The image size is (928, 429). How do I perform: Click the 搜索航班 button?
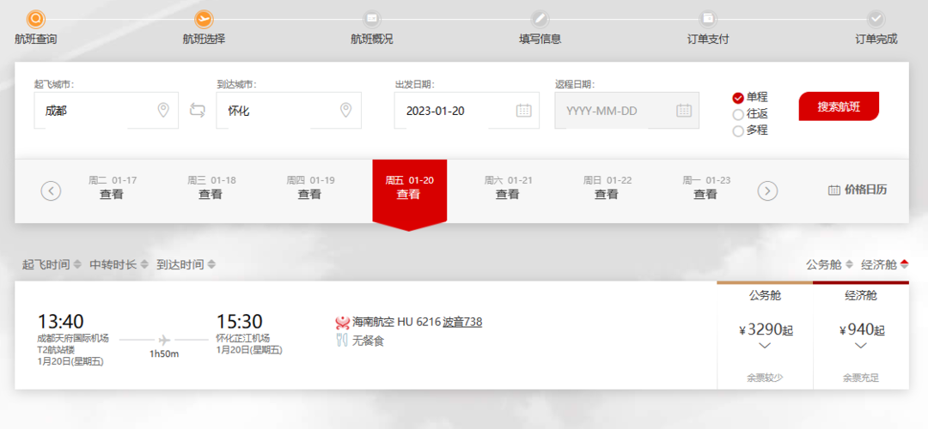coord(839,106)
